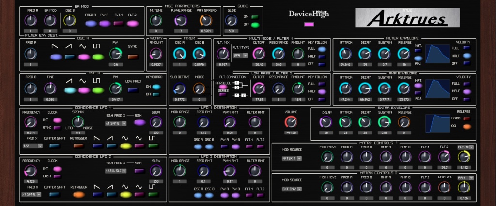Enable Low Freq on OSC B
496x206 pixels.
coord(133,90)
